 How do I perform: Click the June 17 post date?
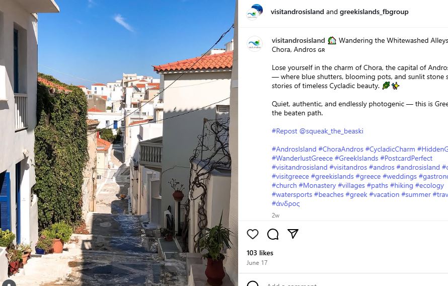pos(257,262)
